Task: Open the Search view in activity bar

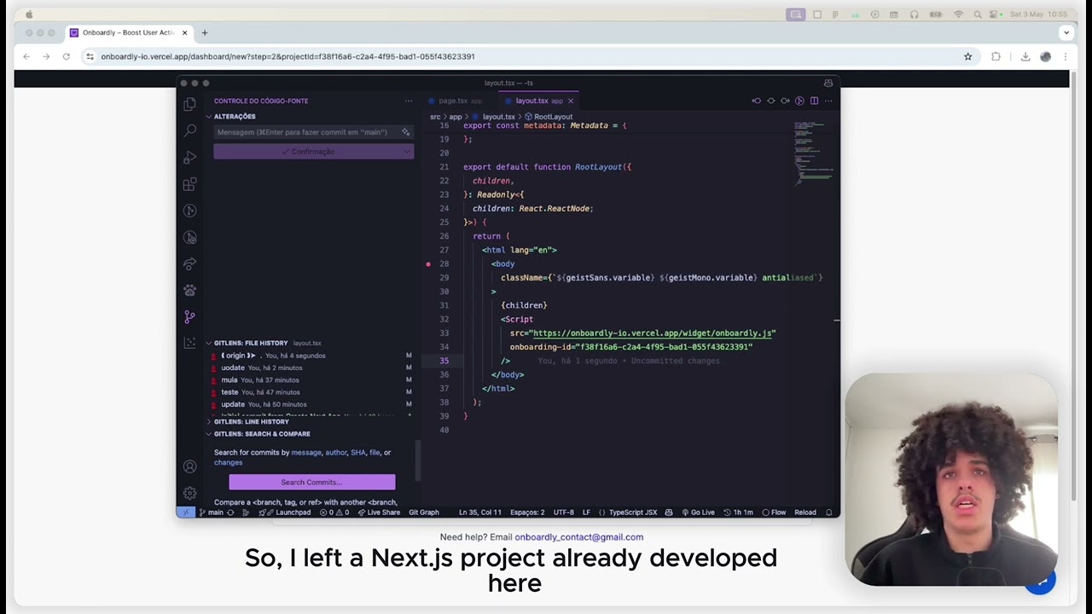Action: (189, 130)
